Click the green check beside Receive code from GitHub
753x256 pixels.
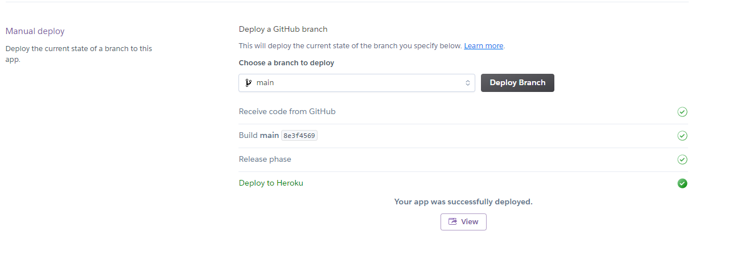coord(682,112)
